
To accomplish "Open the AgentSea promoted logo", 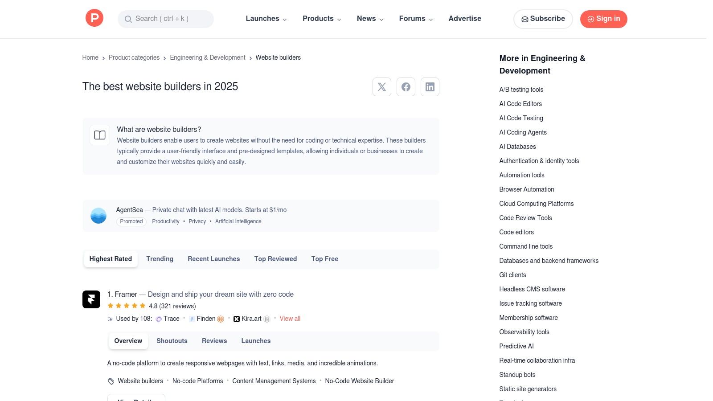I will pyautogui.click(x=98, y=216).
